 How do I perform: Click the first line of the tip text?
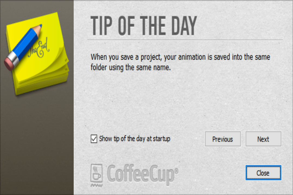[x=180, y=57]
